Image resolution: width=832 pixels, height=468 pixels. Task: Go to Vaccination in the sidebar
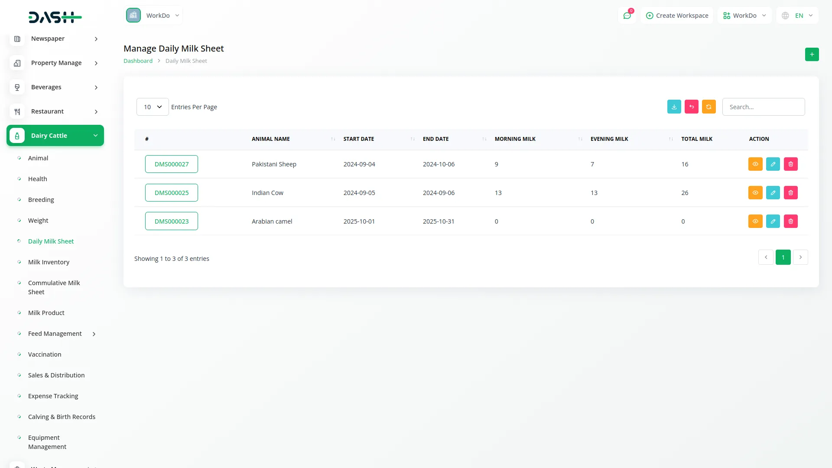tap(45, 354)
